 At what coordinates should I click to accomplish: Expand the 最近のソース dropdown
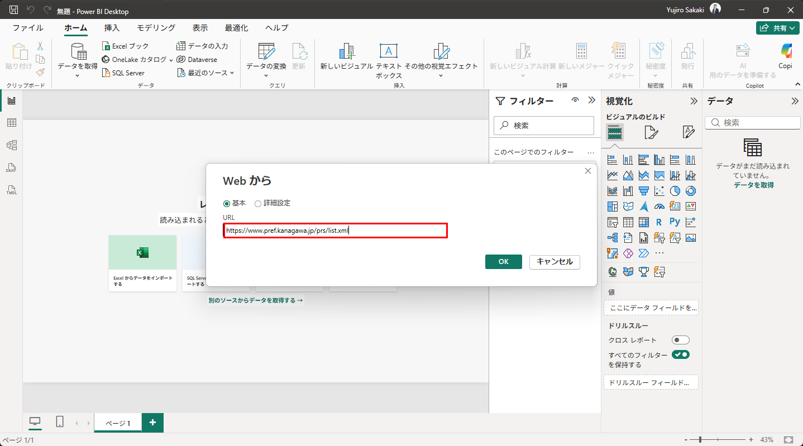[232, 73]
